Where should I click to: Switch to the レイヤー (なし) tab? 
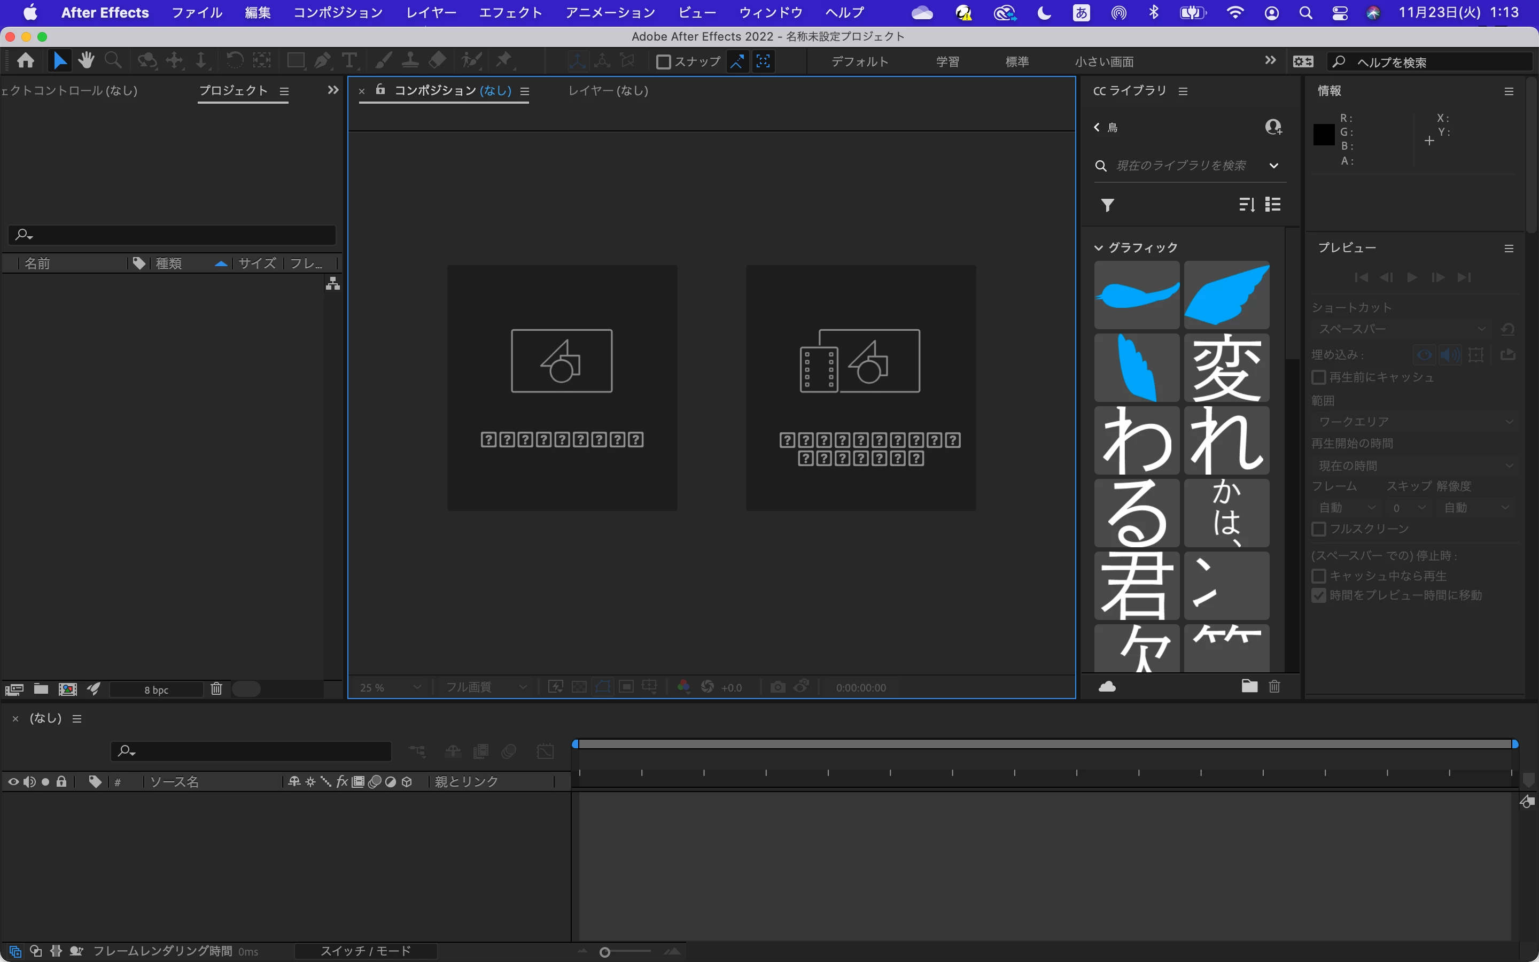click(608, 91)
